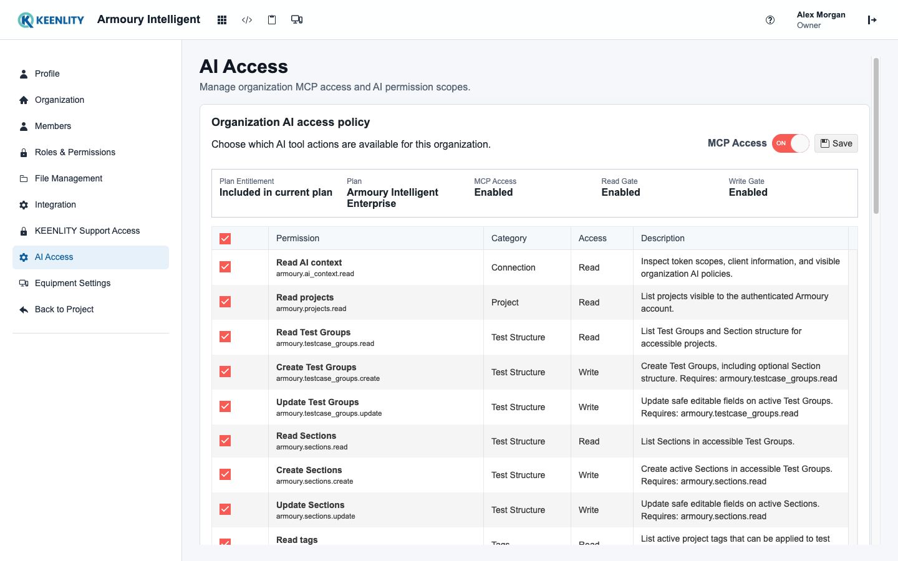The height and width of the screenshot is (561, 898).
Task: Click the Read Gate 'Enabled' value
Action: pyautogui.click(x=620, y=193)
